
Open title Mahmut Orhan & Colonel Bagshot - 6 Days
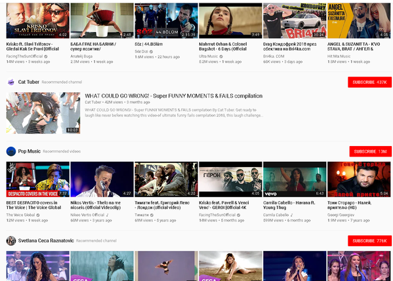[223, 47]
